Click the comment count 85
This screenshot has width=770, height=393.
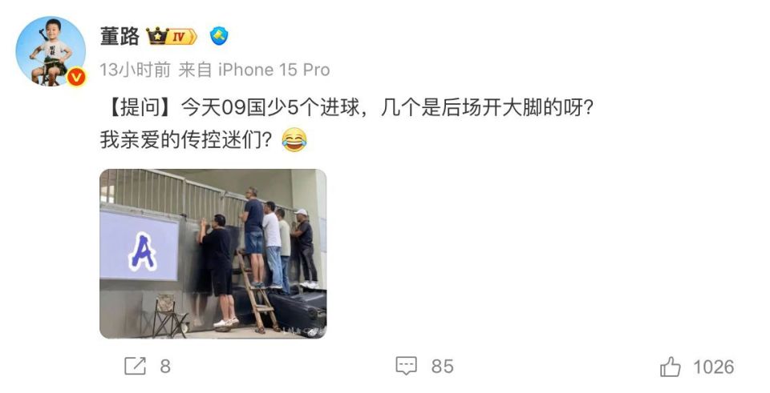[x=442, y=367]
